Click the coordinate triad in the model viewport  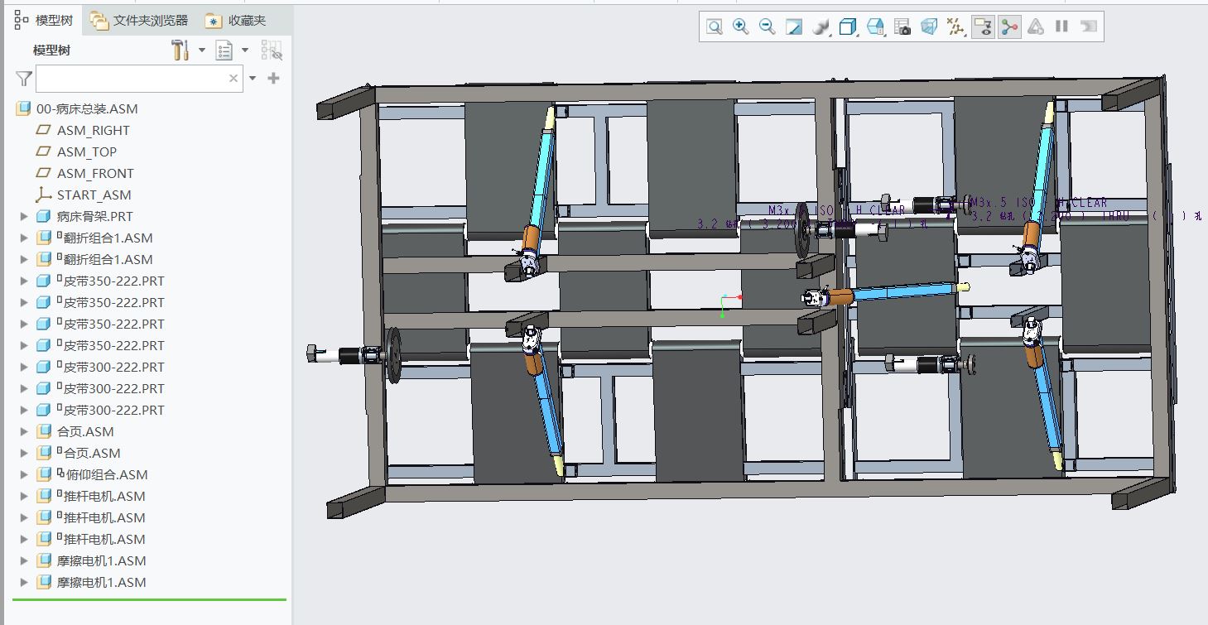coord(729,304)
